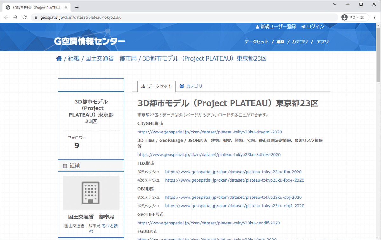Reload the page with the refresh icon

[24, 17]
